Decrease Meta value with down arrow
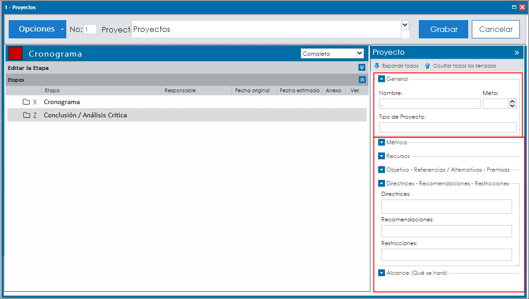This screenshot has width=529, height=299. coord(512,106)
